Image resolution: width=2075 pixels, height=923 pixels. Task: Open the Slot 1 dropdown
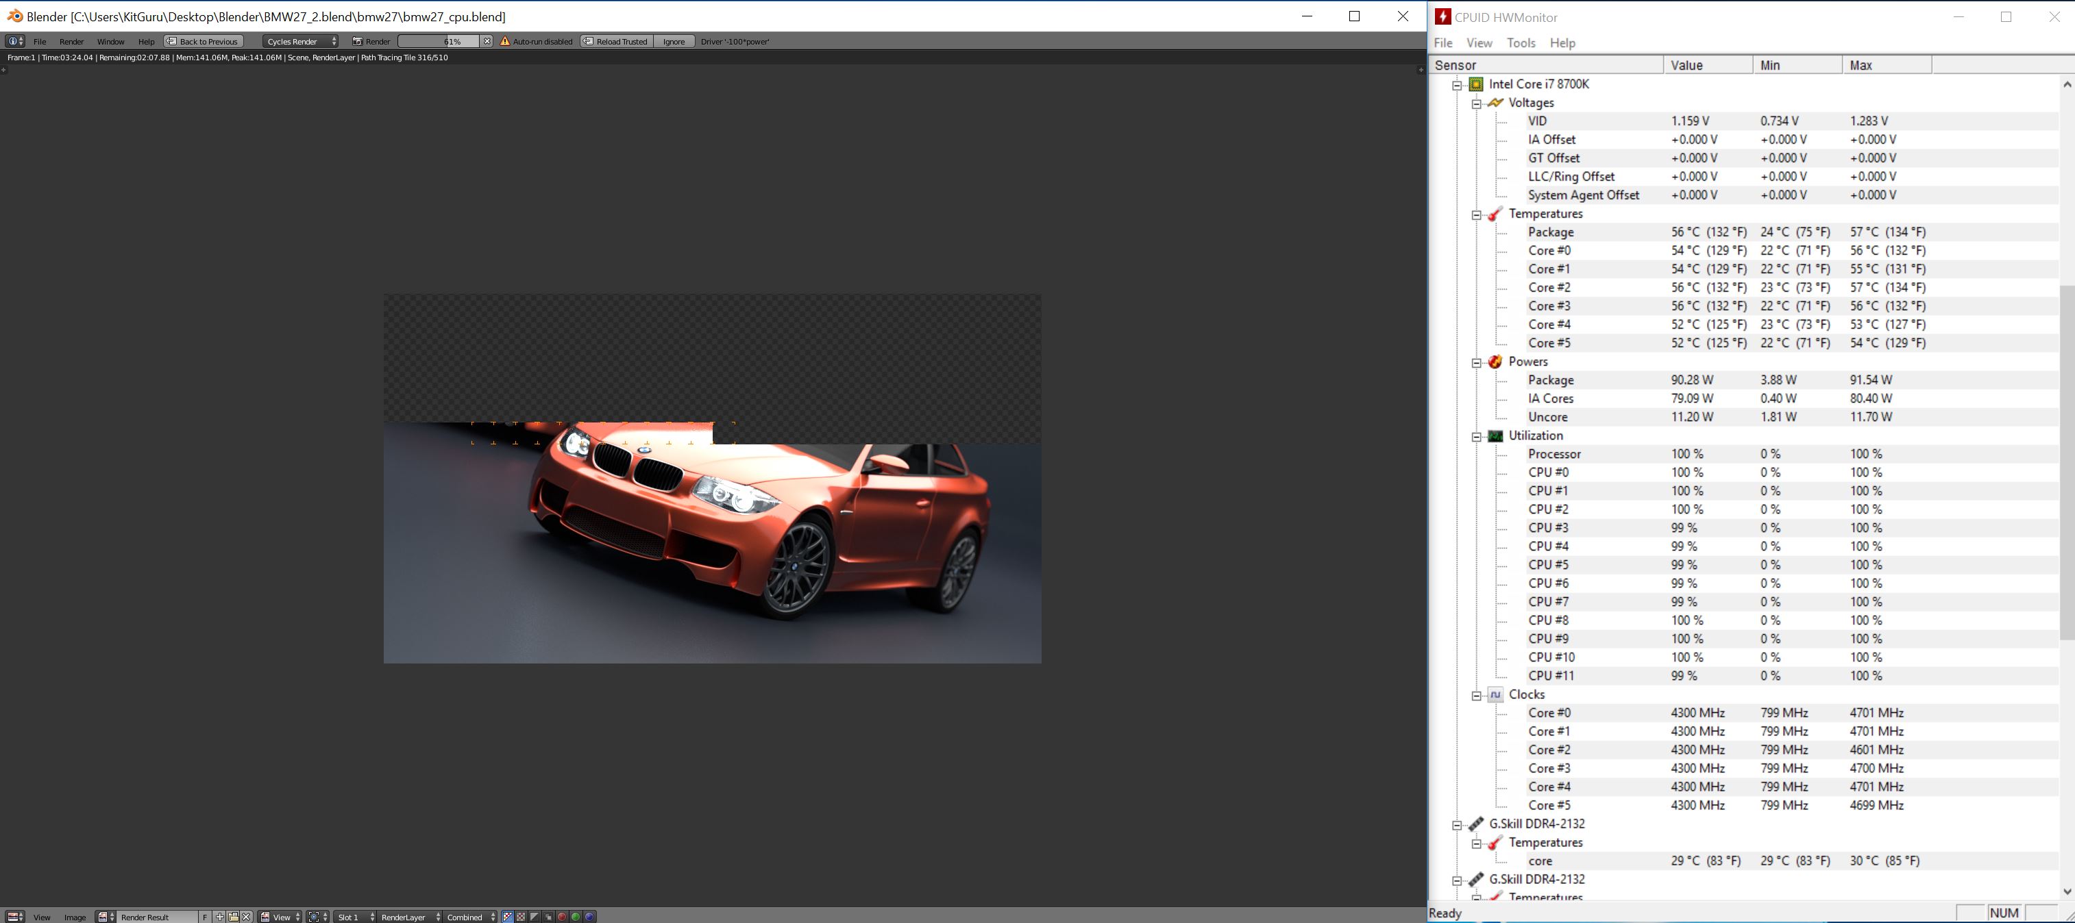pos(355,917)
